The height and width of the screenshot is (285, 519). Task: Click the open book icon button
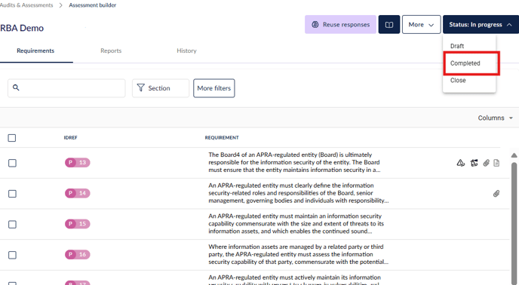389,24
